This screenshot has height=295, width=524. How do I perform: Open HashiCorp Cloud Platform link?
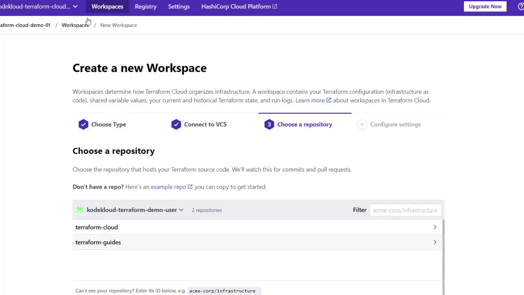tap(239, 7)
